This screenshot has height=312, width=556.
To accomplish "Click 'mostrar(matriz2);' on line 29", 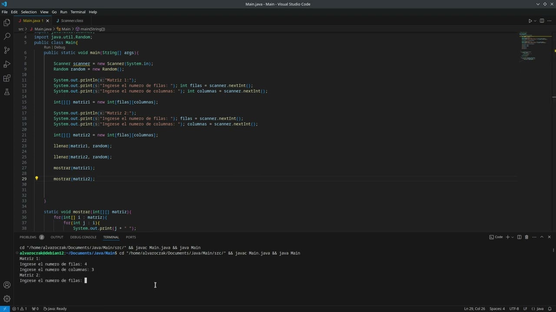I will pos(74,179).
